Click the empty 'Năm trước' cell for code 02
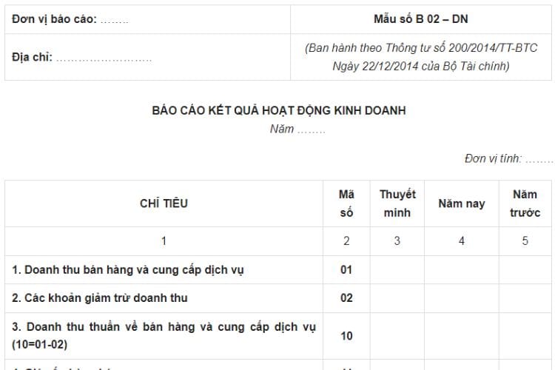Image resolution: width=555 pixels, height=370 pixels. coord(525,298)
